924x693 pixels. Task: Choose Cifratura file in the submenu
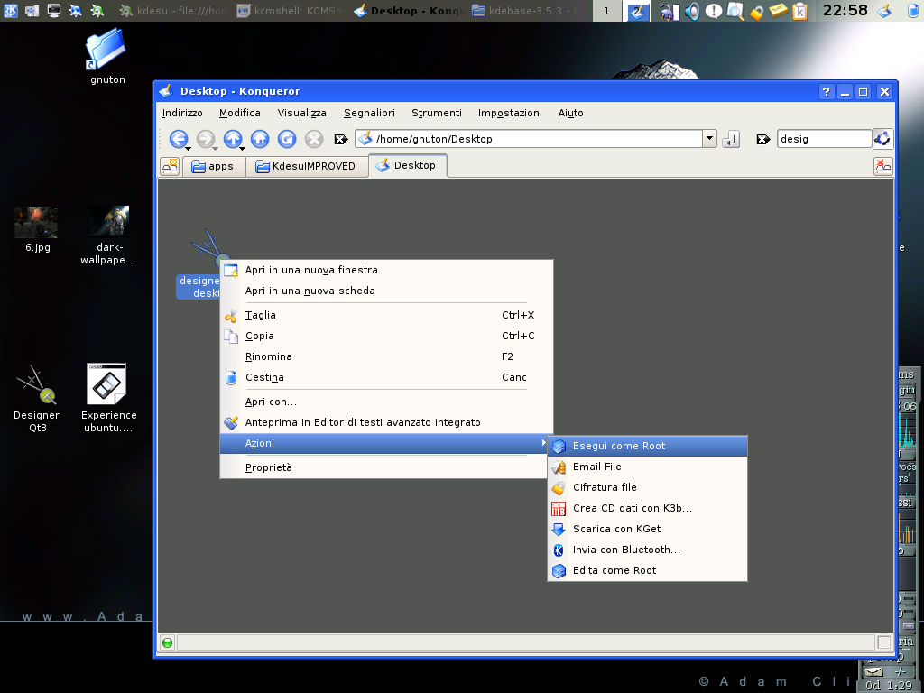tap(647, 487)
